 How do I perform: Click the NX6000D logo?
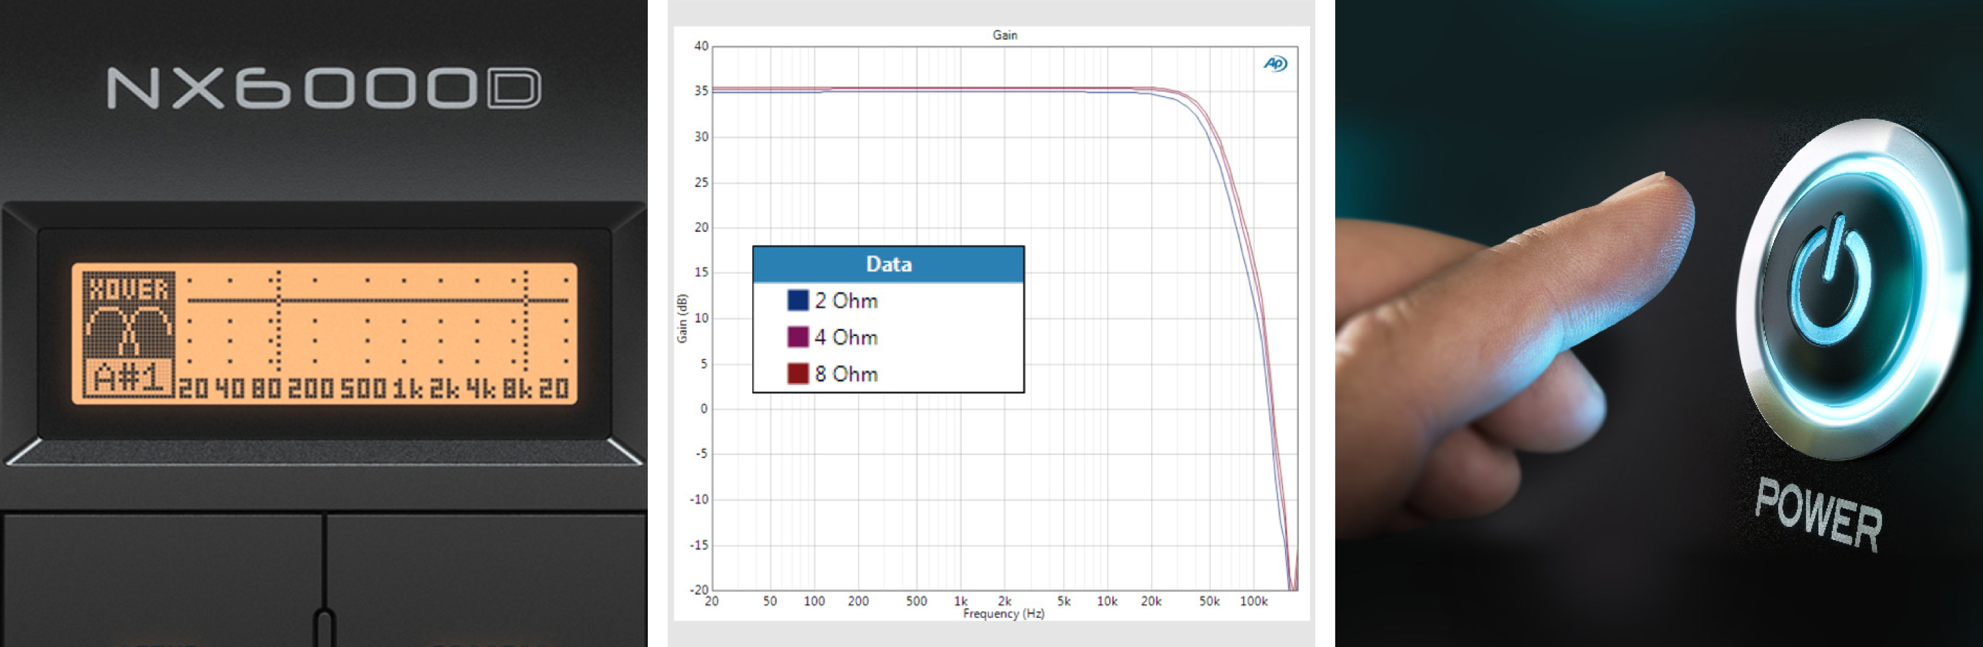pos(323,88)
